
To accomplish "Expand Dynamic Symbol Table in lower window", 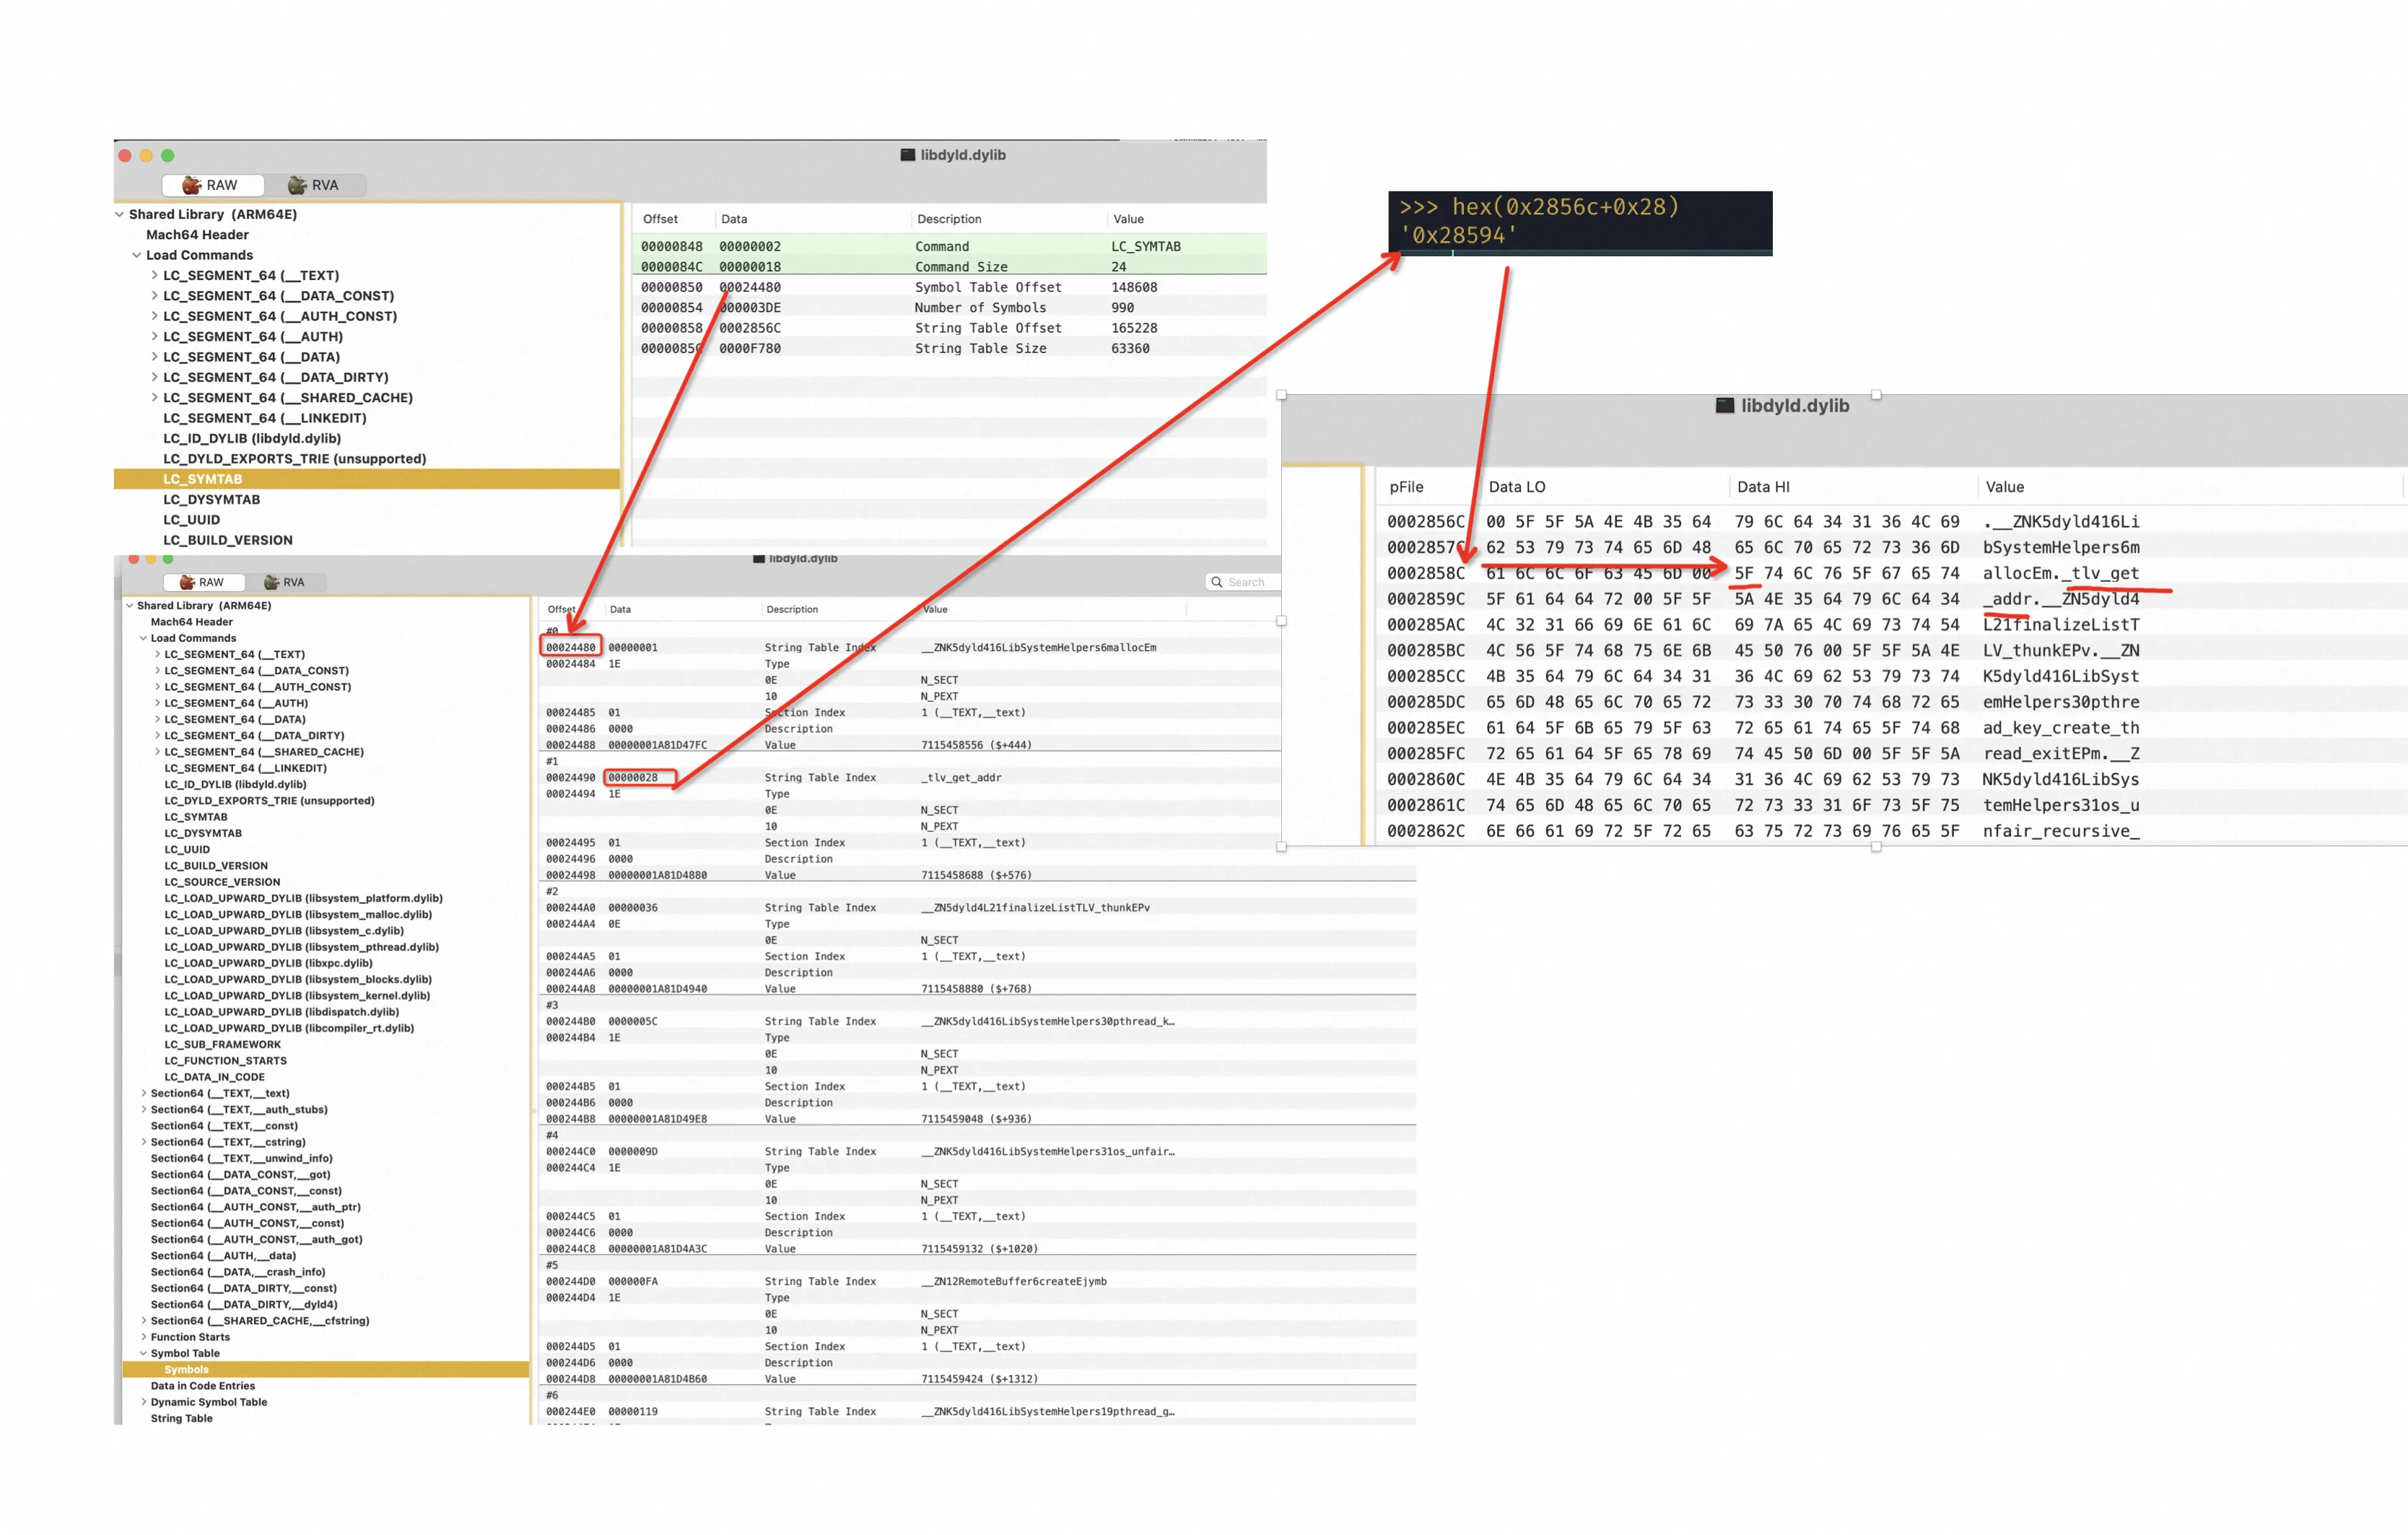I will point(143,1402).
